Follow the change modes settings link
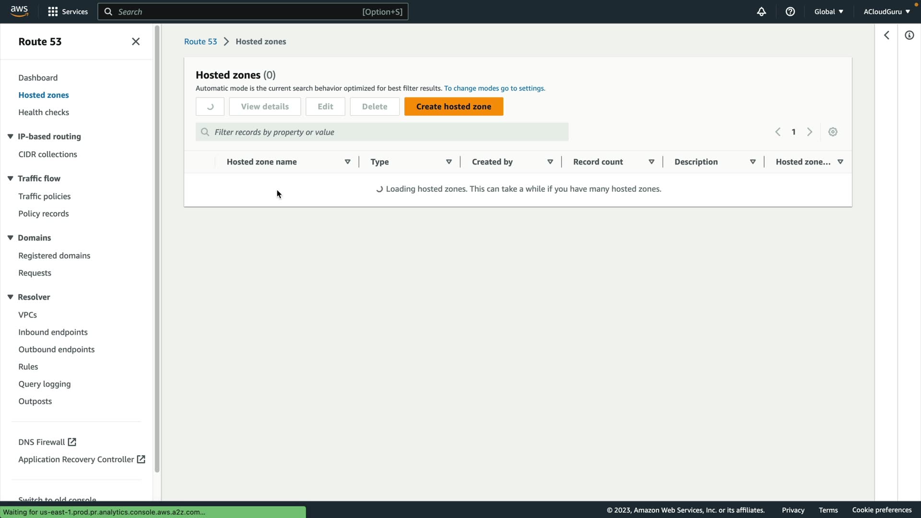The image size is (921, 518). click(494, 88)
